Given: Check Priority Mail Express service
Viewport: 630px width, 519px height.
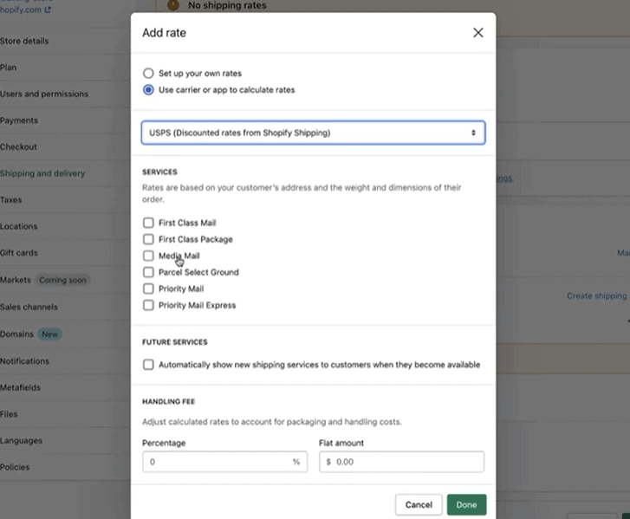Looking at the screenshot, I should [x=148, y=305].
